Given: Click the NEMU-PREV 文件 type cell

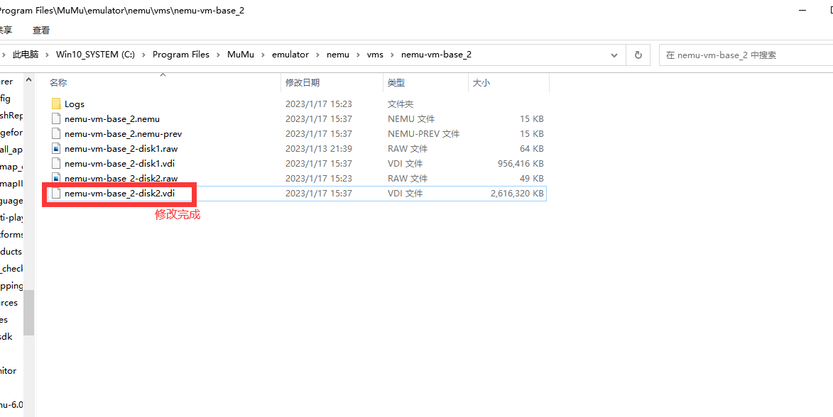Looking at the screenshot, I should coord(423,134).
